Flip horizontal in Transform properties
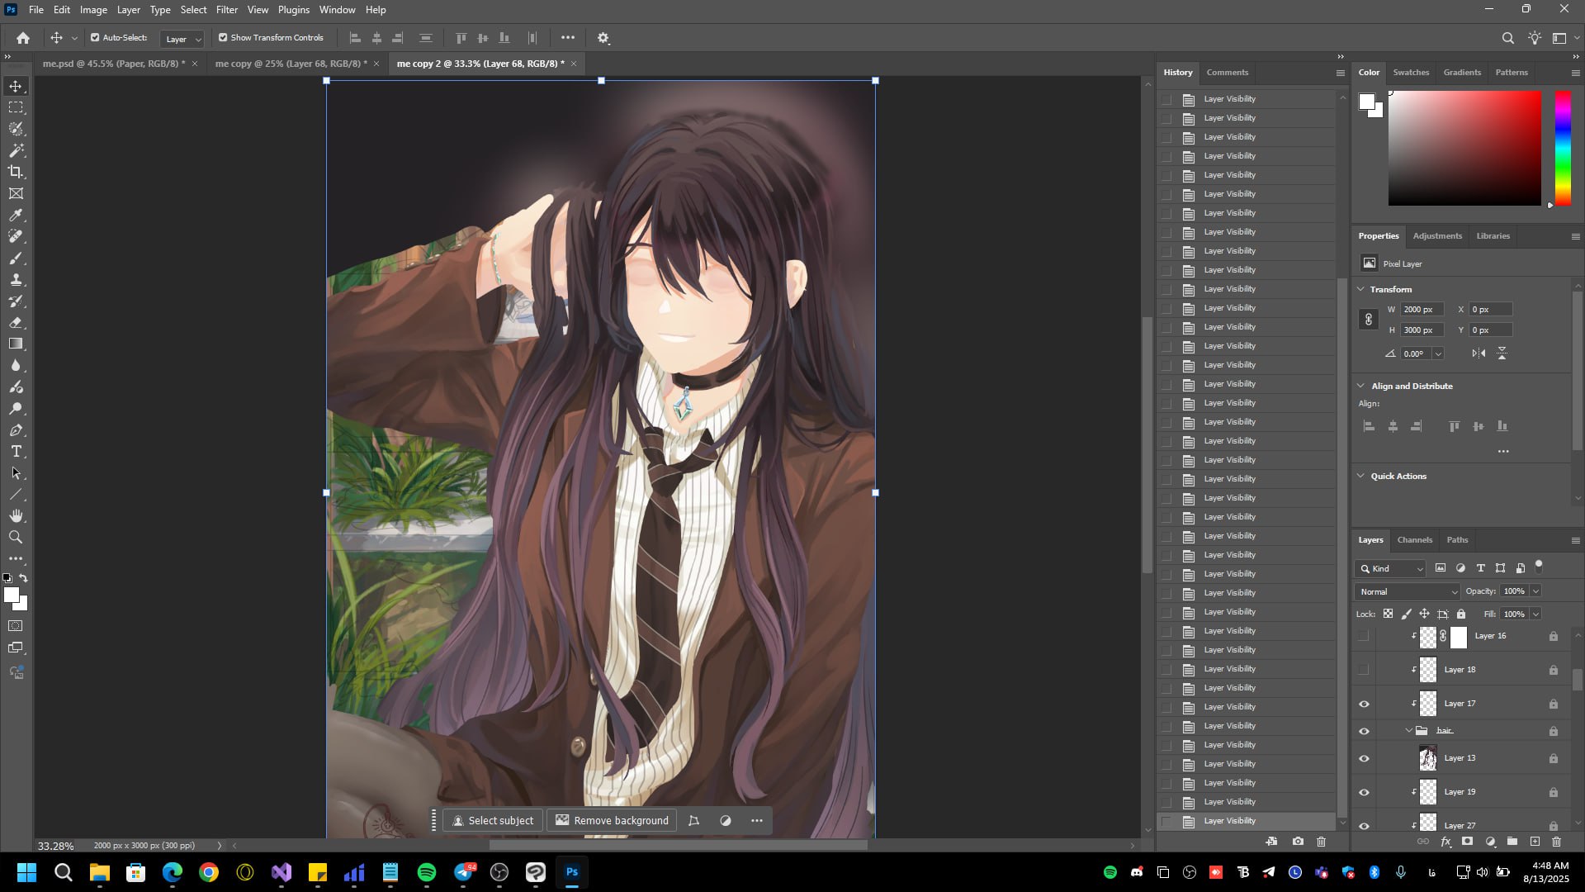Image resolution: width=1585 pixels, height=892 pixels. tap(1479, 353)
